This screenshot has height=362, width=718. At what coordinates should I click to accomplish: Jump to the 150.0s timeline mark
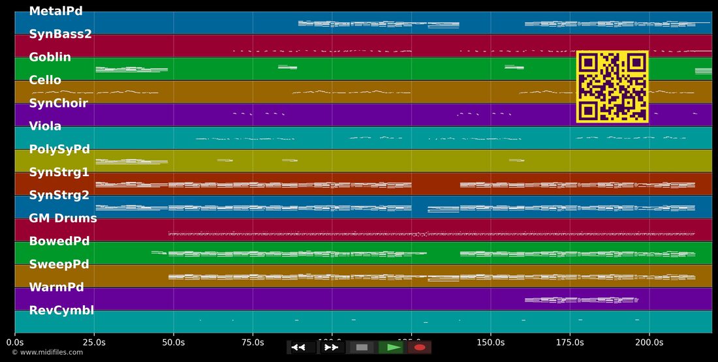(490, 342)
